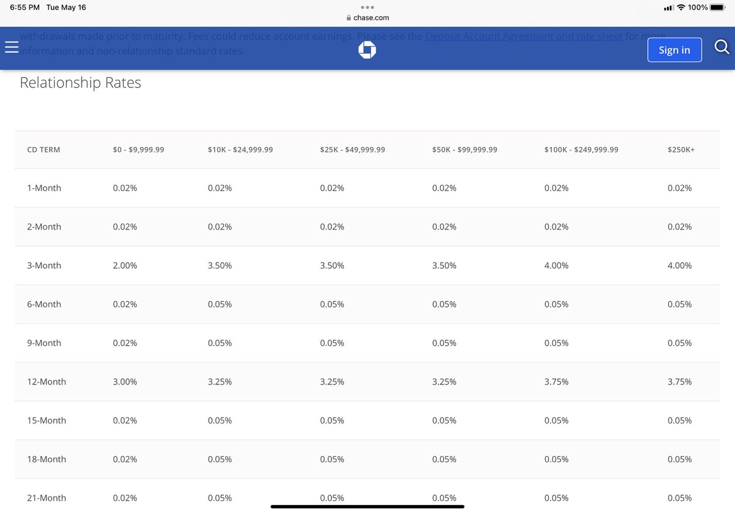Tap the Wi-Fi status icon
The height and width of the screenshot is (513, 735).
pyautogui.click(x=680, y=7)
